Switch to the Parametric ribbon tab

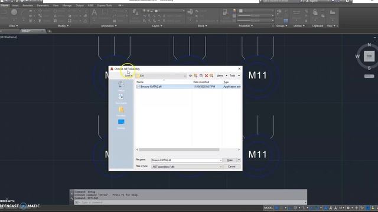[x=43, y=5]
